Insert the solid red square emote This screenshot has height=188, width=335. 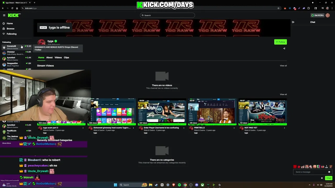pyautogui.click(x=295, y=167)
